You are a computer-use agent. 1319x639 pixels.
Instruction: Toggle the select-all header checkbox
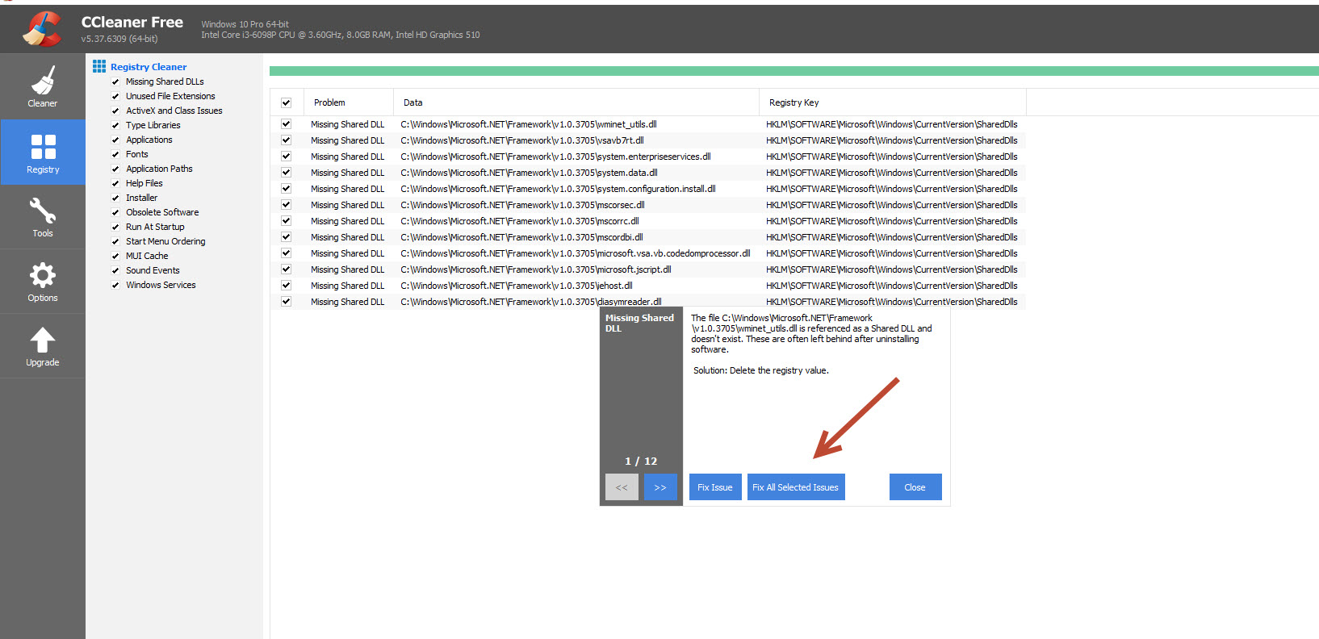tap(286, 102)
